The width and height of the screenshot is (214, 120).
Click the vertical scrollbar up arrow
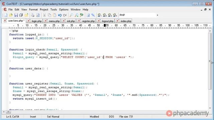[x=210, y=31]
